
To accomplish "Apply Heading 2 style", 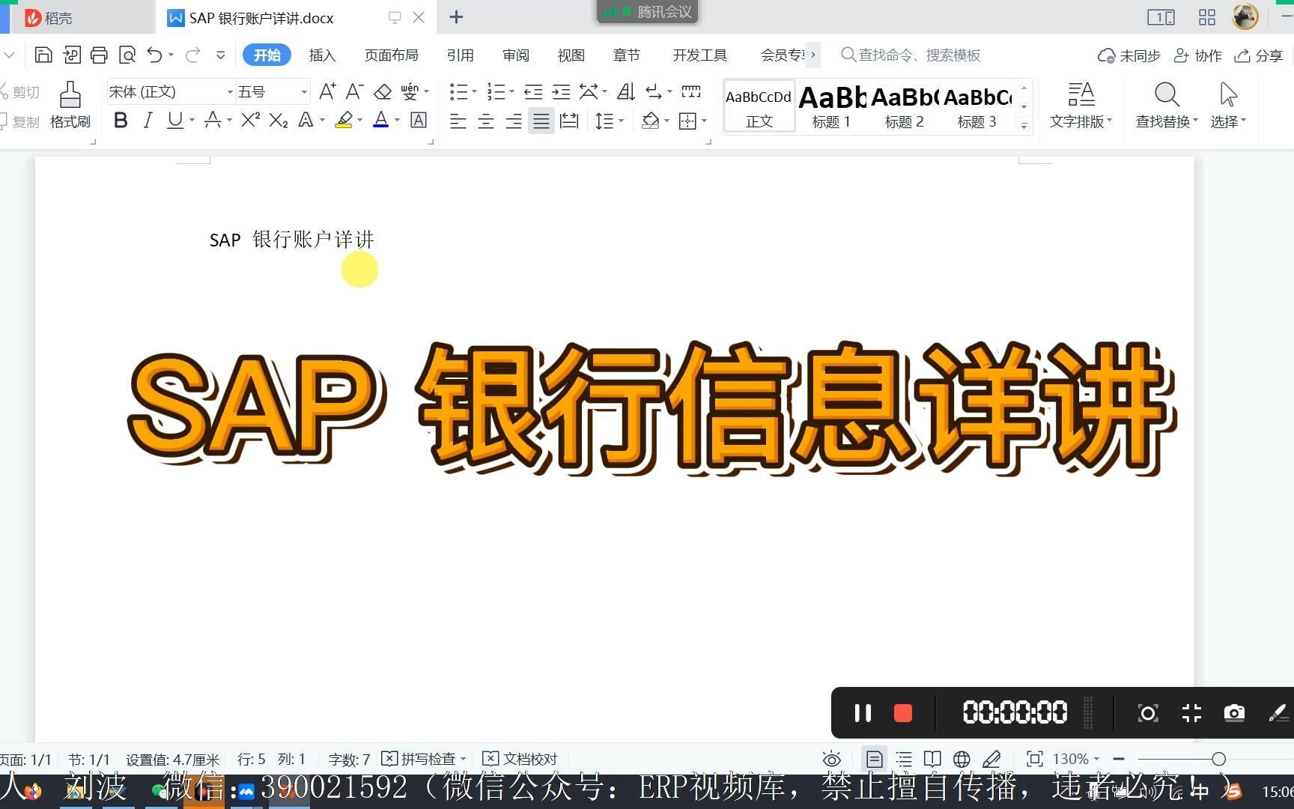I will coord(904,106).
